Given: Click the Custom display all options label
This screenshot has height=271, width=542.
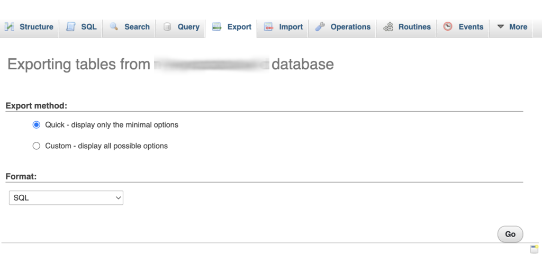Looking at the screenshot, I should [x=106, y=146].
